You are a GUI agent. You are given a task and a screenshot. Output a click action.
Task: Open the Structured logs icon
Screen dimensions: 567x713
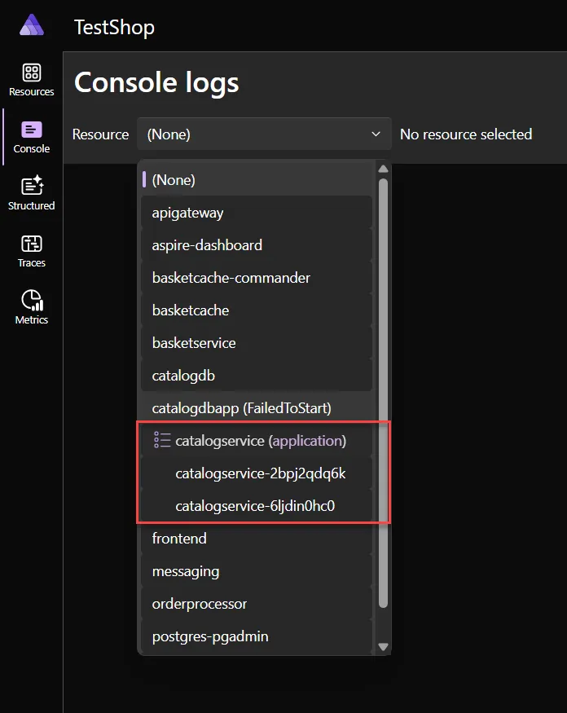coord(31,191)
